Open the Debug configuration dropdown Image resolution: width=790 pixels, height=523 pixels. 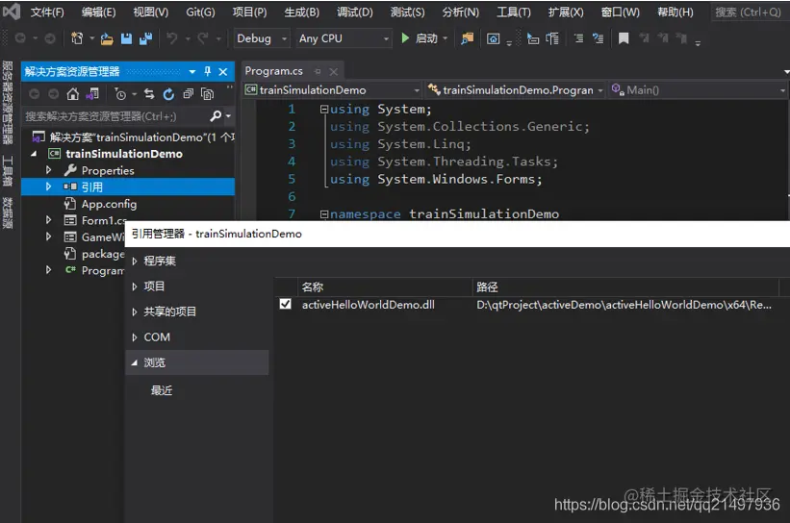262,38
